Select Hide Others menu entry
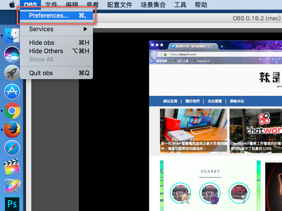The height and width of the screenshot is (211, 282). point(56,51)
